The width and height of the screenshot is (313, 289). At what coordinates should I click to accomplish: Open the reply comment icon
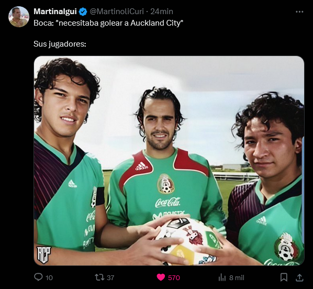(38, 277)
